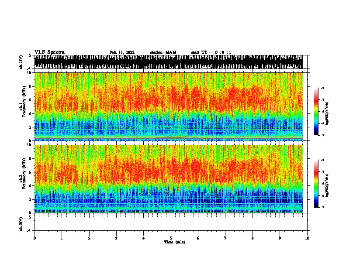Click the "station=MAM" header label
This screenshot has width=346, height=267.
tap(163, 52)
